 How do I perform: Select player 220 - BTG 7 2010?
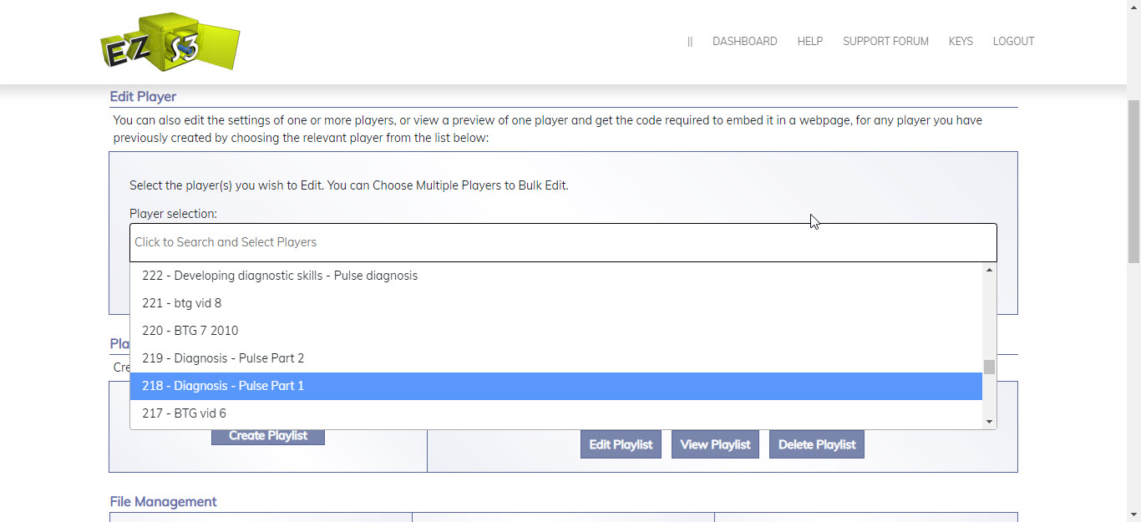pyautogui.click(x=556, y=331)
